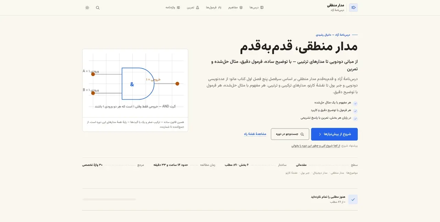
Task: Open the واژه‌نامه menu item
Action: 173,8
